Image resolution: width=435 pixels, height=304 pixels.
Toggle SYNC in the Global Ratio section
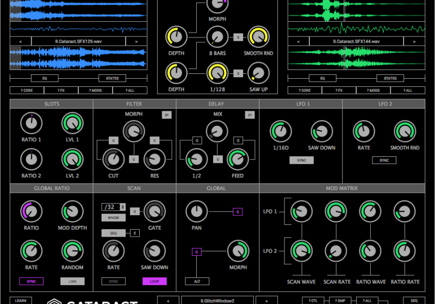[x=31, y=281]
